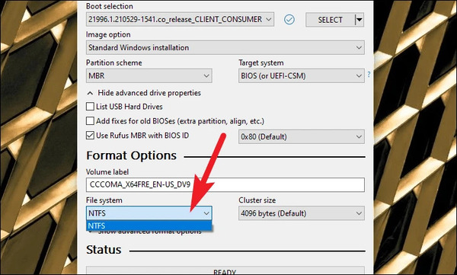Click the ISO checksum checkmark icon
Viewport: 457px width, 275px height.
tap(289, 20)
